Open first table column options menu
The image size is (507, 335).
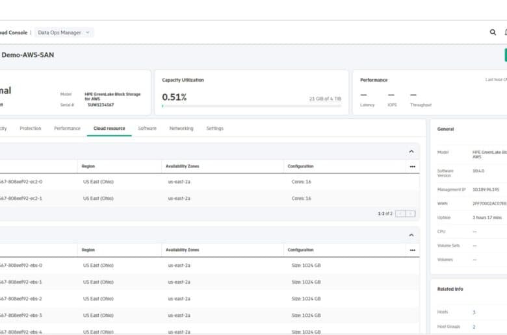point(413,166)
